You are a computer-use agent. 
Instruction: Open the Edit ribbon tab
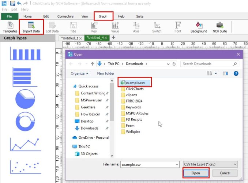tap(46, 16)
